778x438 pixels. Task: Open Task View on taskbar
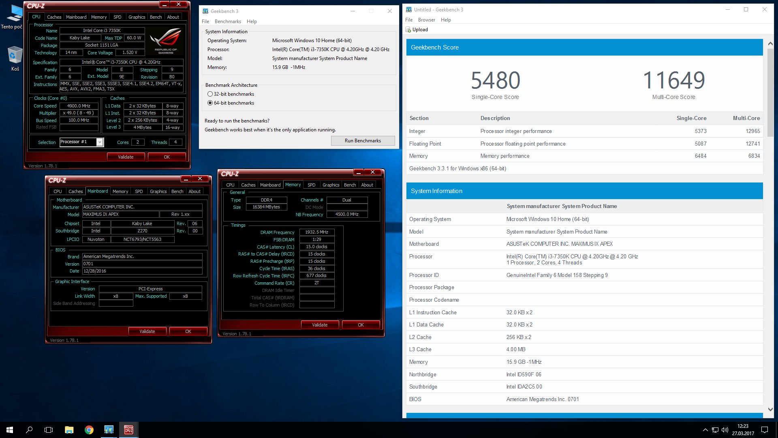click(49, 429)
